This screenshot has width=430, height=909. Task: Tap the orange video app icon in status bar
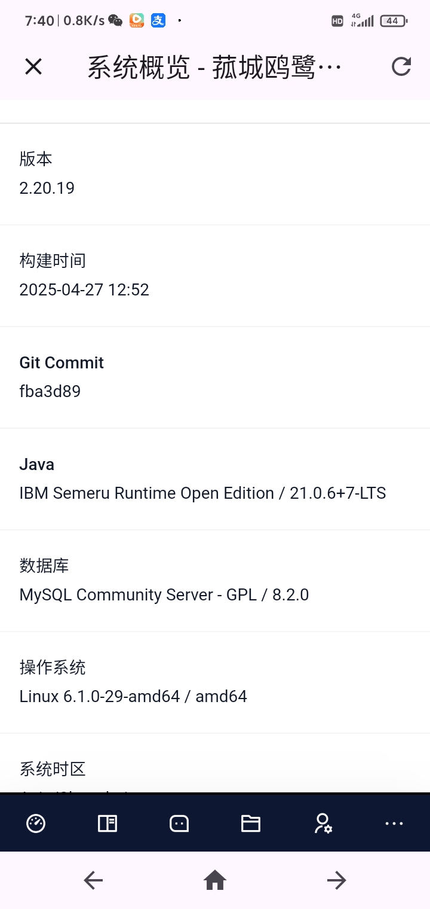(x=137, y=20)
